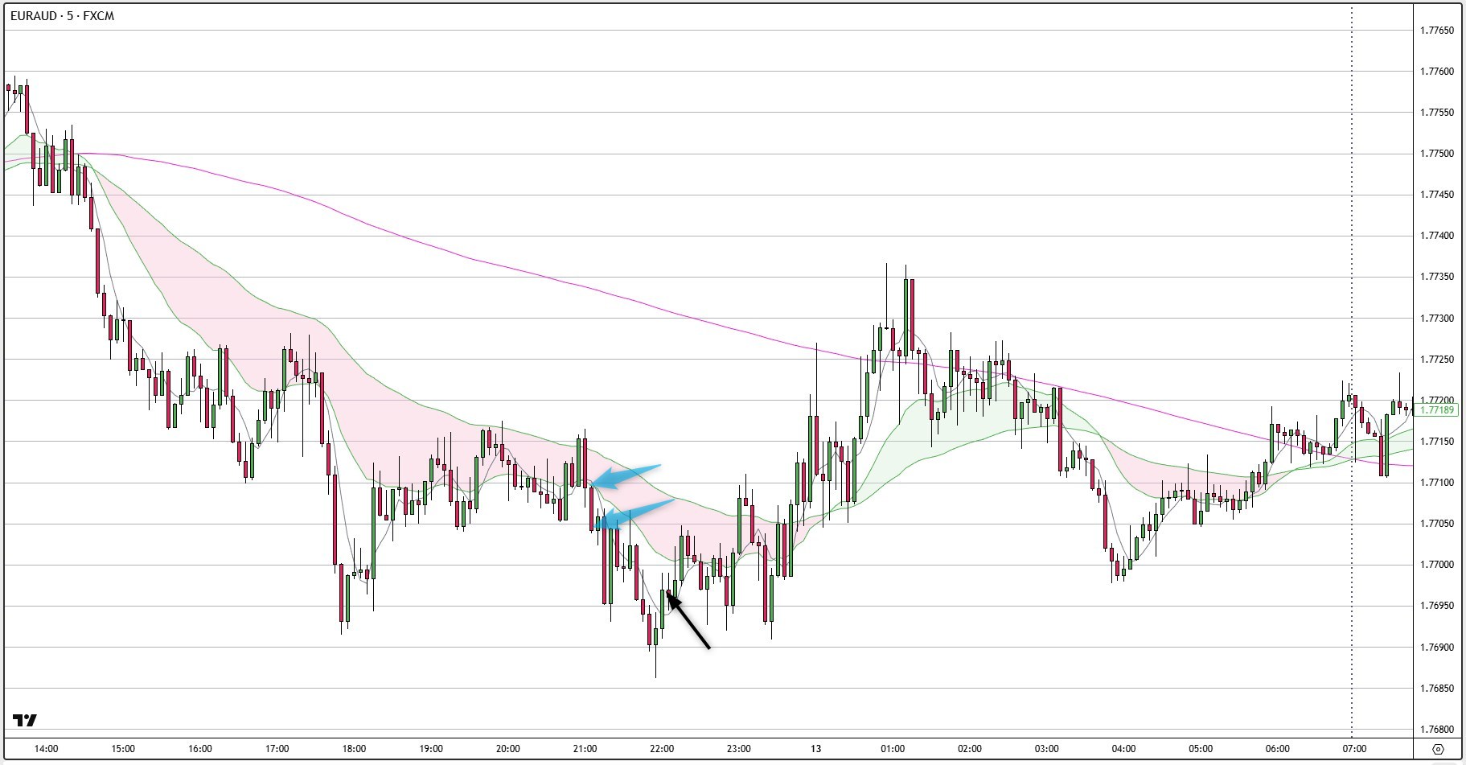Viewport: 1466px width, 765px height.
Task: Click the green 1.77189 current price label
Action: (1437, 410)
